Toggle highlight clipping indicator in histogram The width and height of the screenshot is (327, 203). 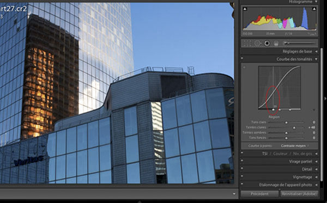(x=314, y=9)
